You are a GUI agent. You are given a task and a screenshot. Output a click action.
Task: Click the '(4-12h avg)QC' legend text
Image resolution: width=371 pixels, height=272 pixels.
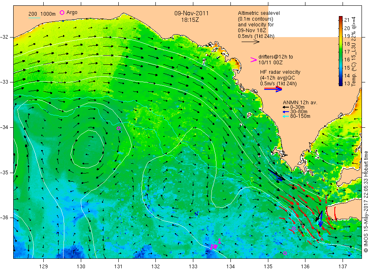(x=277, y=78)
